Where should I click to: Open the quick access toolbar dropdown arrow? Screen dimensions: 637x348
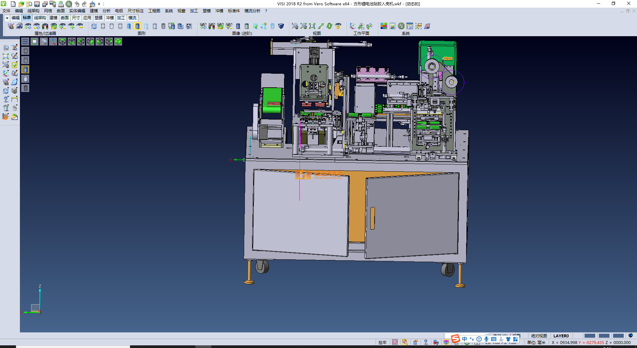coord(99,4)
